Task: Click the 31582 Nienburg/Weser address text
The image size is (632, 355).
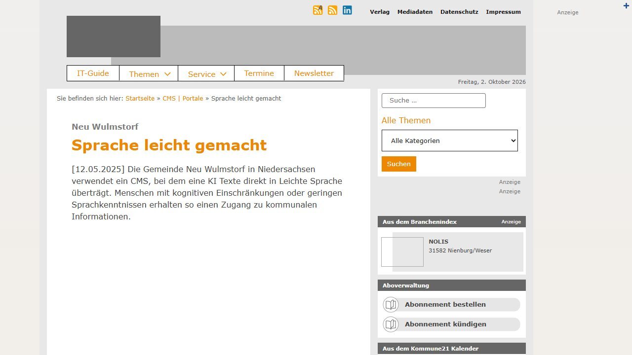Action: (x=460, y=250)
